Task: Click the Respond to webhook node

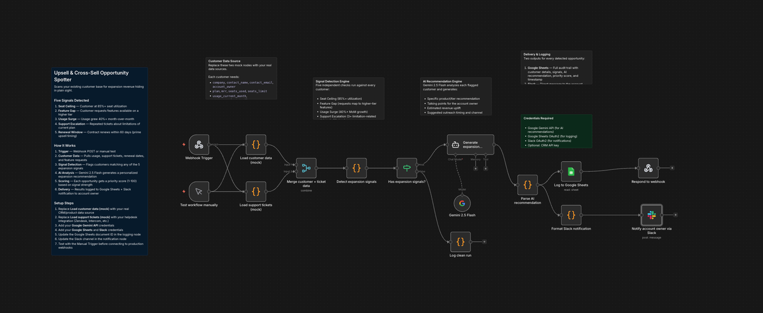Action: (x=648, y=168)
